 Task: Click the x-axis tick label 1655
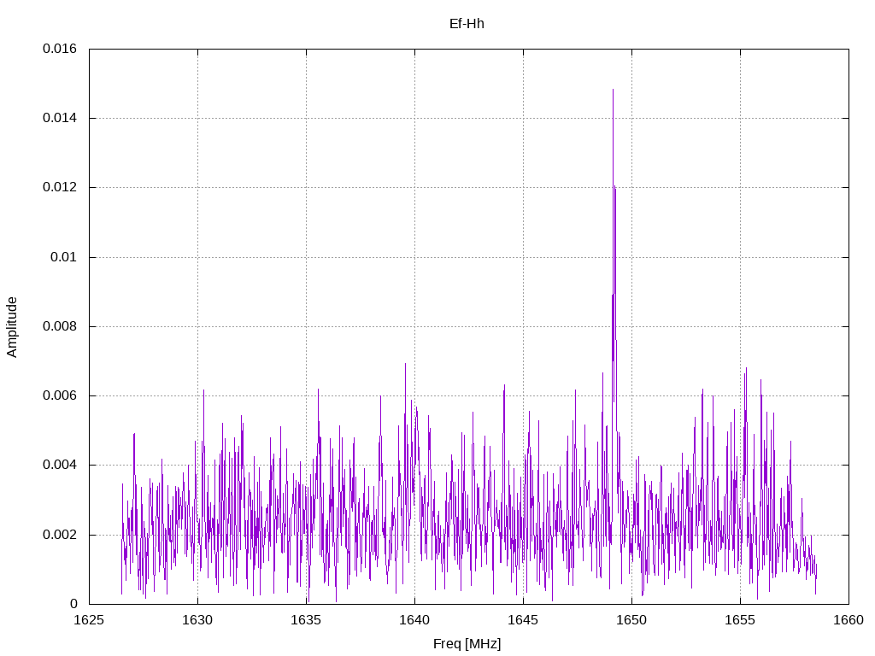click(740, 620)
